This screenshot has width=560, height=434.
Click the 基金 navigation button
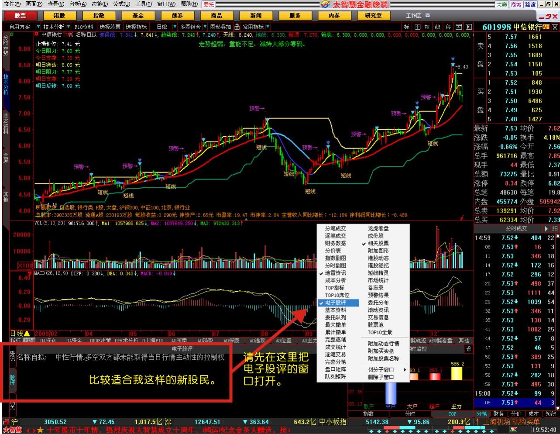click(138, 15)
